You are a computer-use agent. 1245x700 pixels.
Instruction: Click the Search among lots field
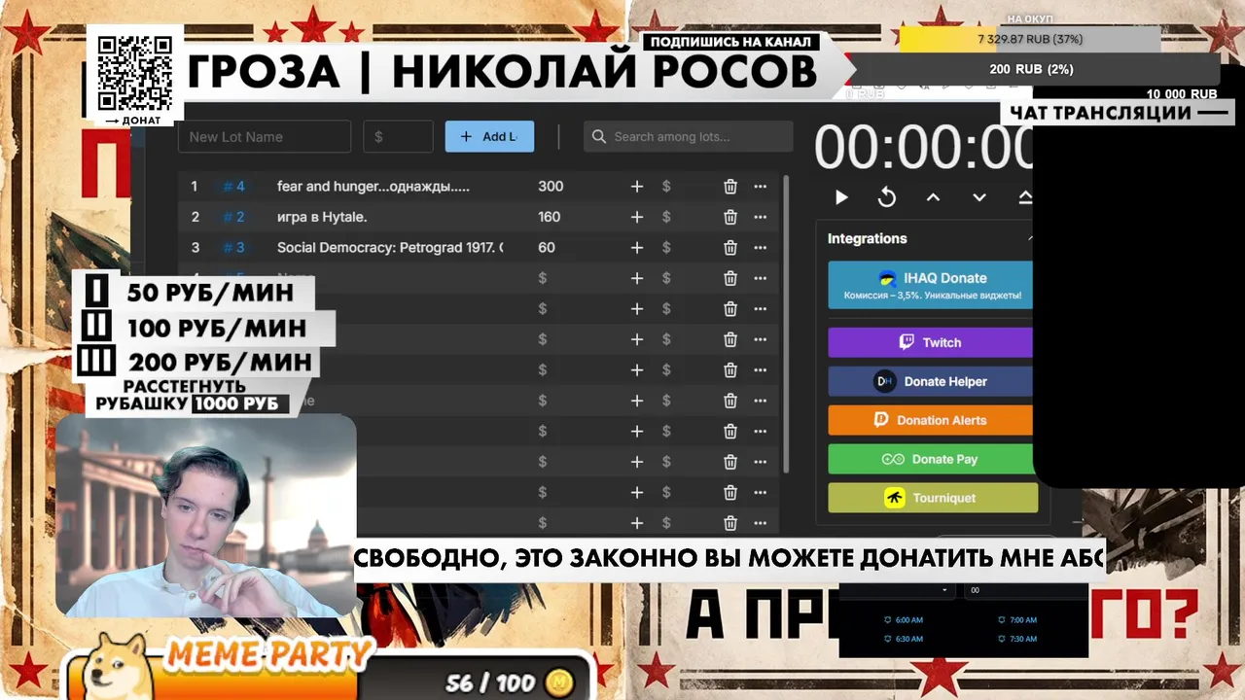689,137
